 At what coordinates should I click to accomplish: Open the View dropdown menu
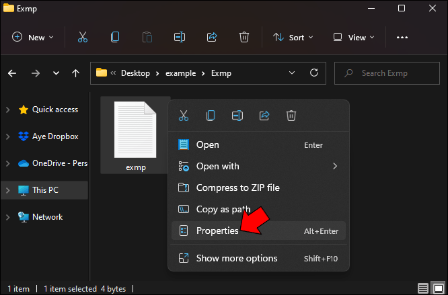[355, 38]
